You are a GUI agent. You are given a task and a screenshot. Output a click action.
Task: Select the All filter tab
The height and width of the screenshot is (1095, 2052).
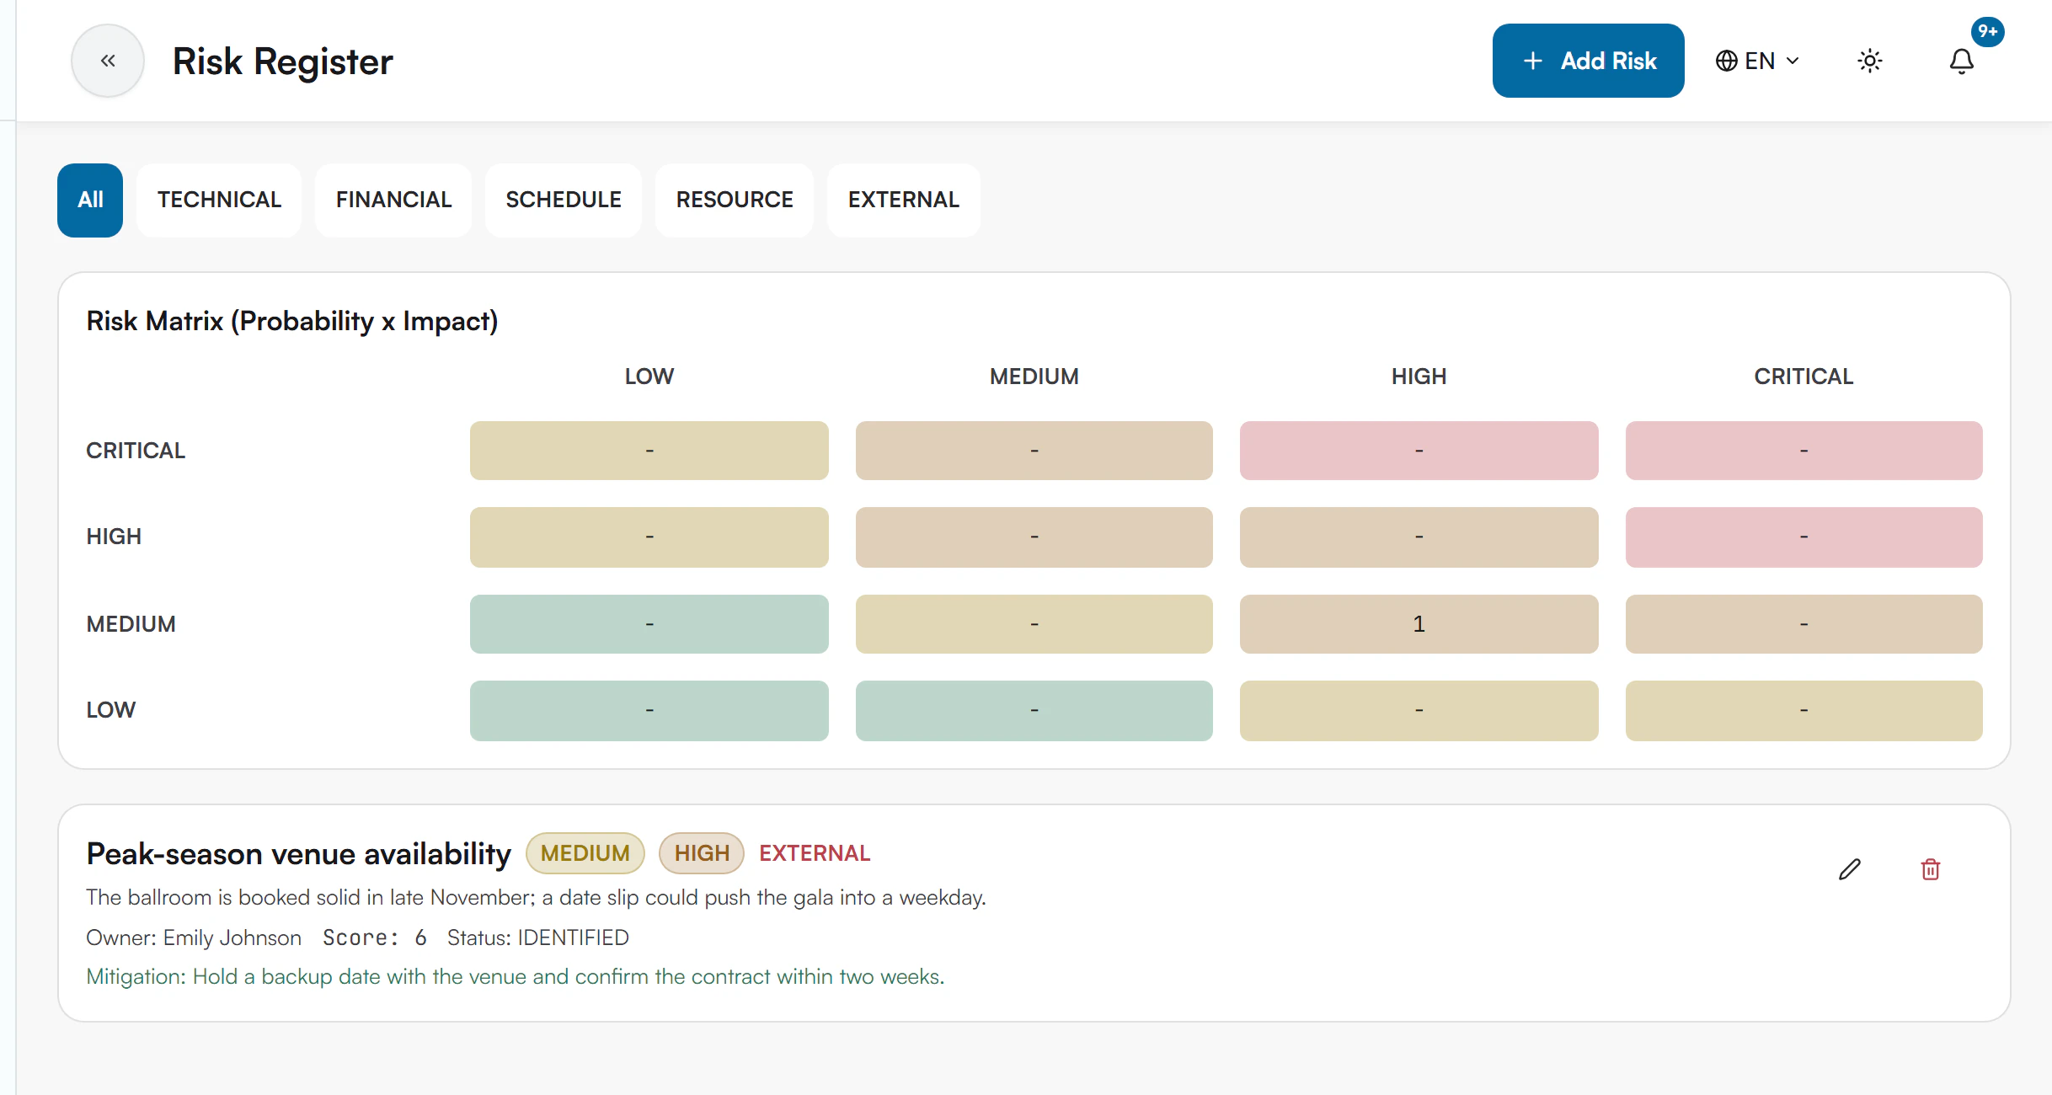[90, 200]
